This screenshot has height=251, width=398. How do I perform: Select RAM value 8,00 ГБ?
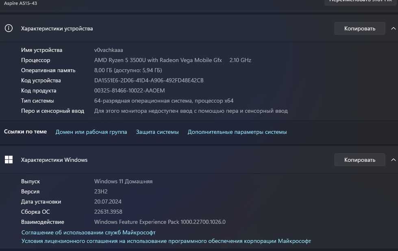coord(128,70)
